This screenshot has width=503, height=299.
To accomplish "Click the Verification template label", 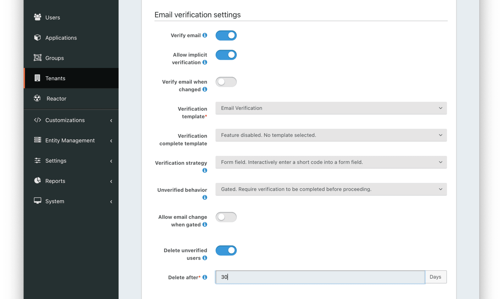I will (192, 113).
